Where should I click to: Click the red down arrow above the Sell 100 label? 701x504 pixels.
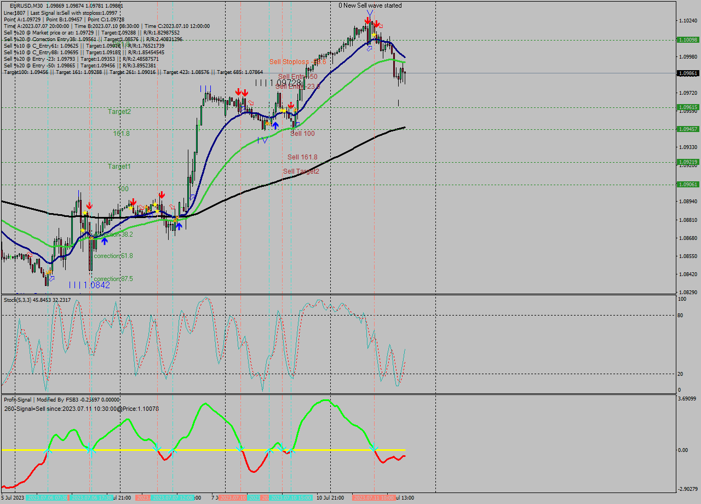pos(292,105)
